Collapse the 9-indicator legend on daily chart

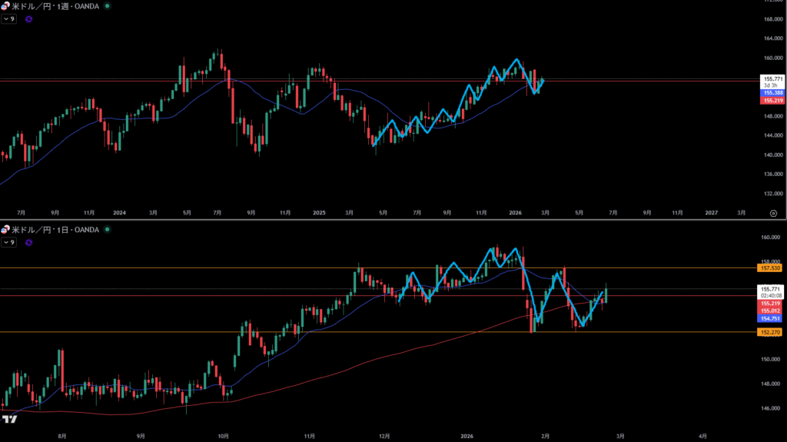click(8, 242)
